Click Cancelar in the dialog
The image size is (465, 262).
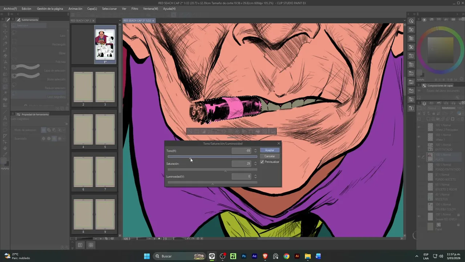[x=270, y=156]
